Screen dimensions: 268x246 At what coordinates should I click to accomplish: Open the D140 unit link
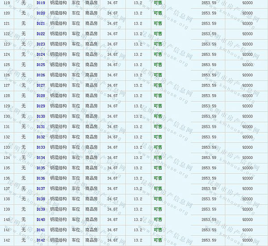(41, 219)
